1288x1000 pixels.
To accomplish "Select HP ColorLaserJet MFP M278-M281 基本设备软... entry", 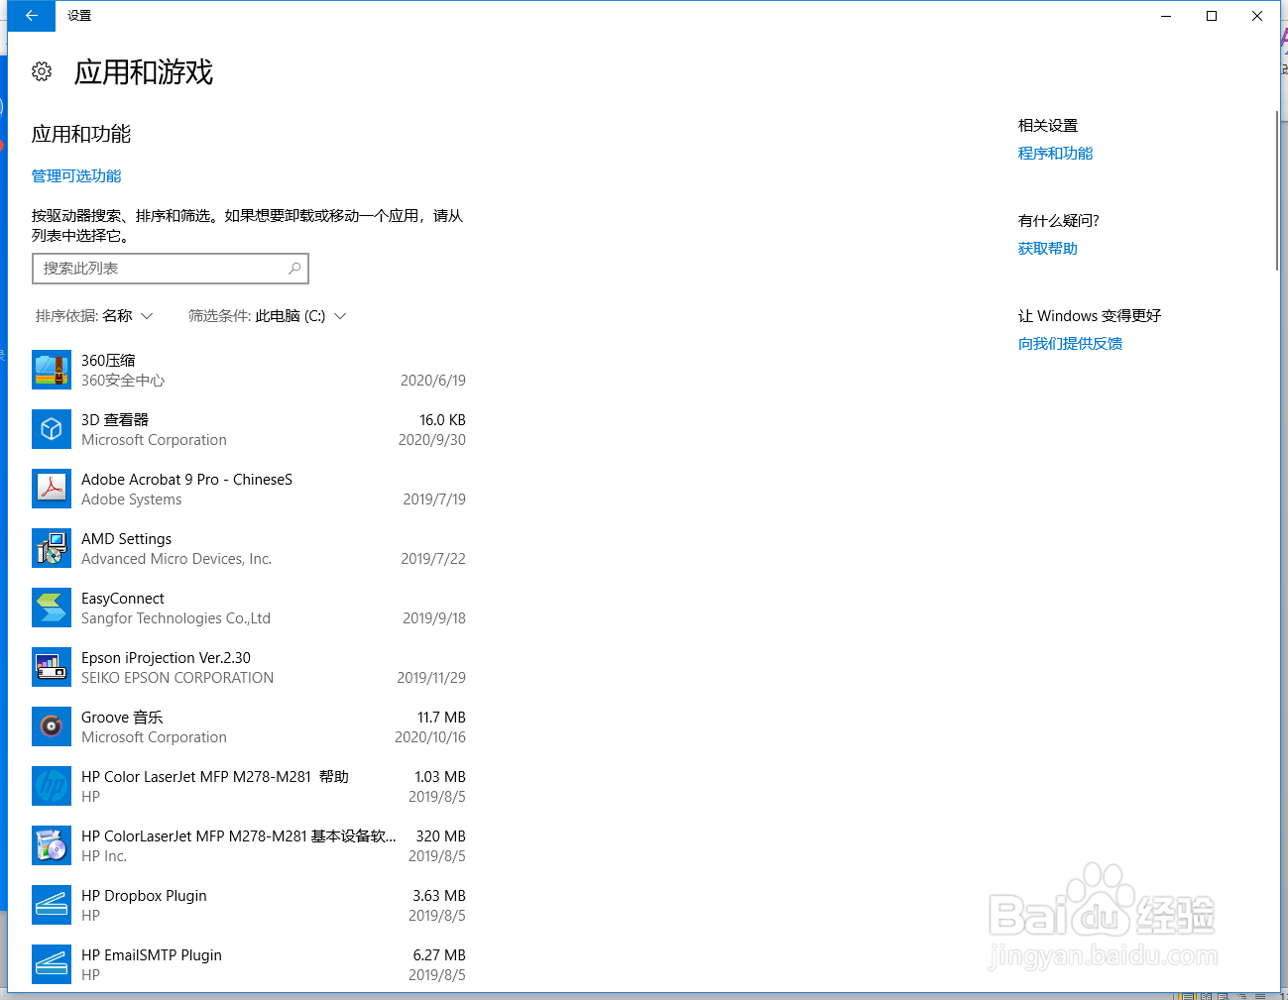I will coord(249,845).
